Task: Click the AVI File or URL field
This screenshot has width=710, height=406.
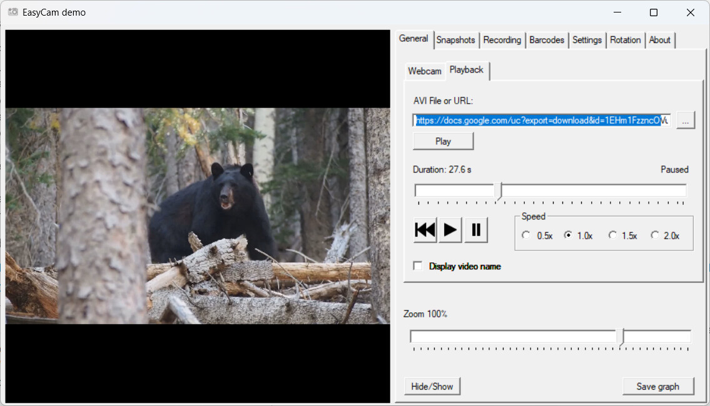Action: coord(541,121)
